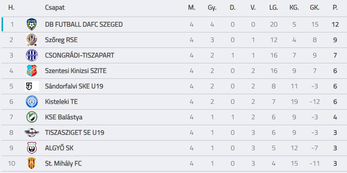
Task: Click the KSE Balástya team logo
Action: click(x=32, y=117)
